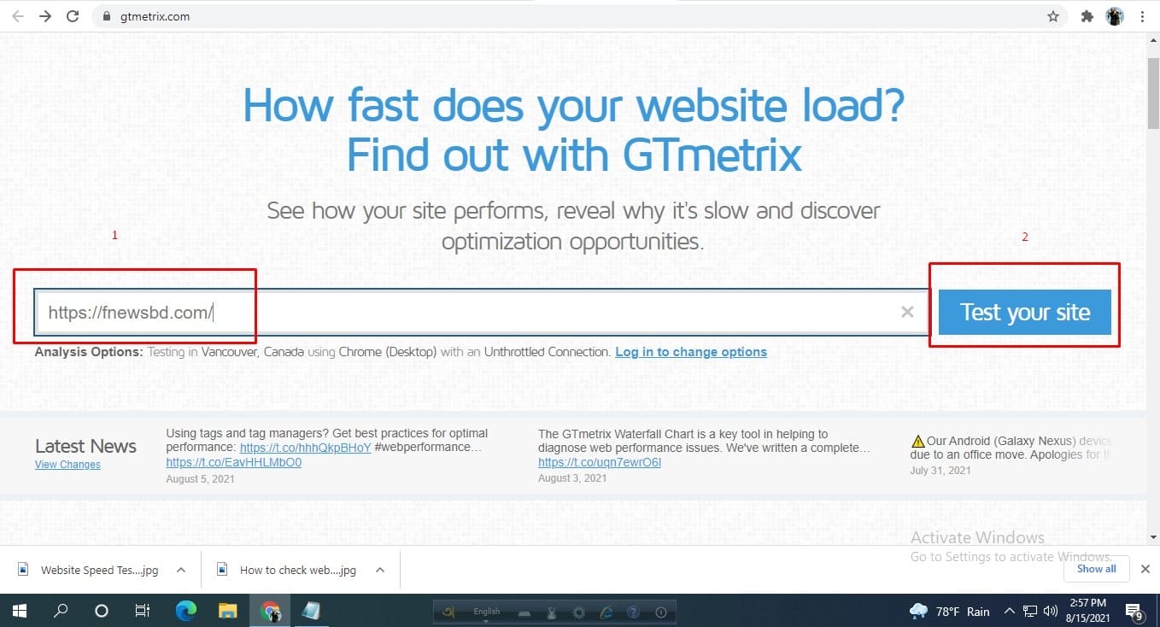Open volume control tray icon
The height and width of the screenshot is (627, 1160).
[1049, 611]
